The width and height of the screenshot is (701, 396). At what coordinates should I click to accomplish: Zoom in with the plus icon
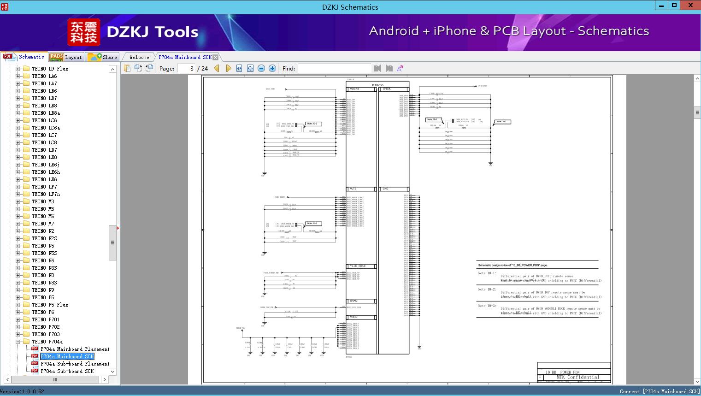pyautogui.click(x=272, y=68)
